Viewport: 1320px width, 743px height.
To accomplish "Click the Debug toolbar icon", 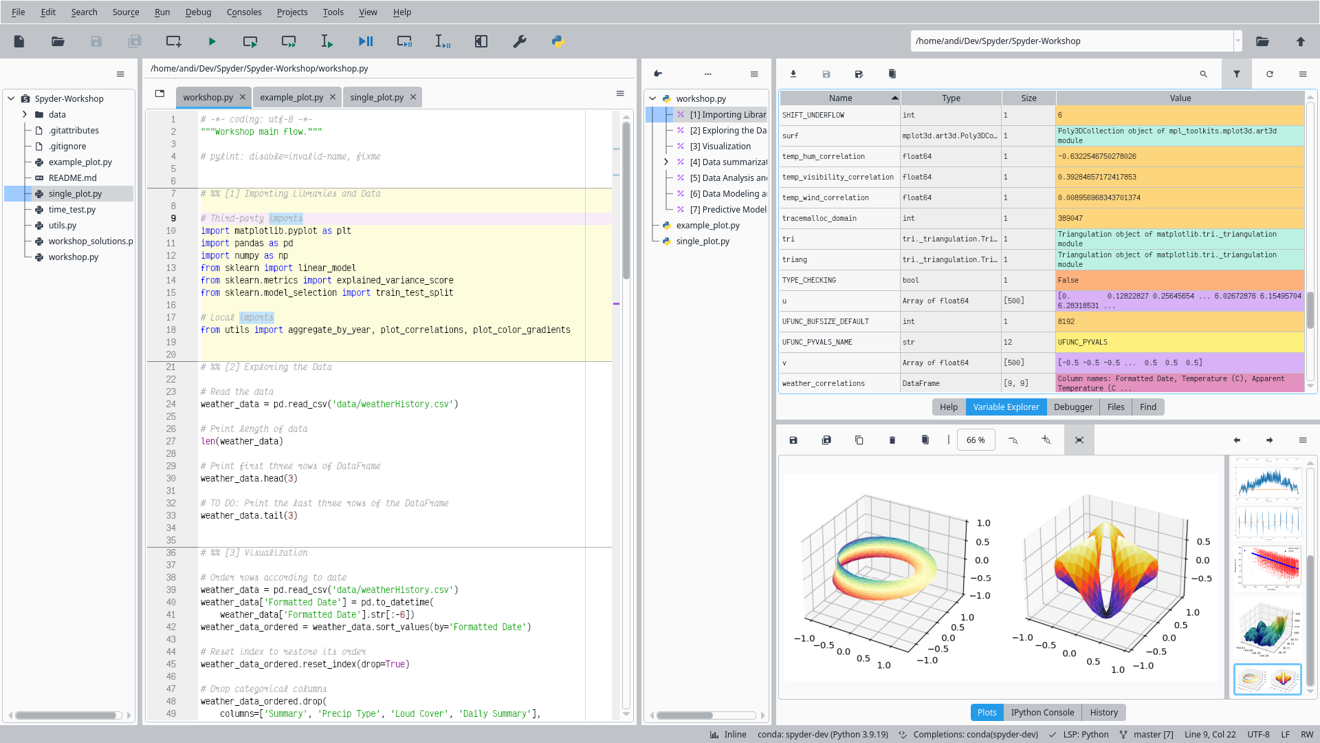I will [x=366, y=41].
